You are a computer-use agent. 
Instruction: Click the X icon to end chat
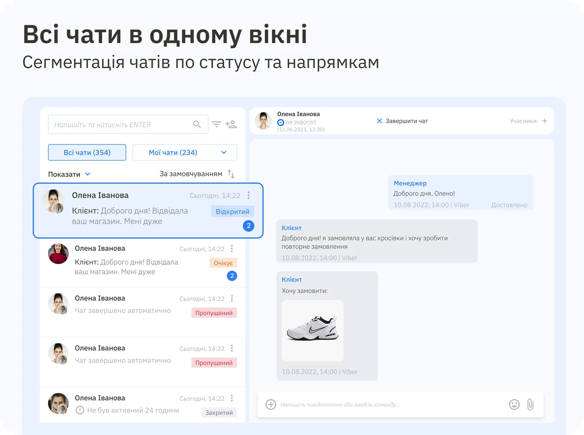click(x=379, y=121)
